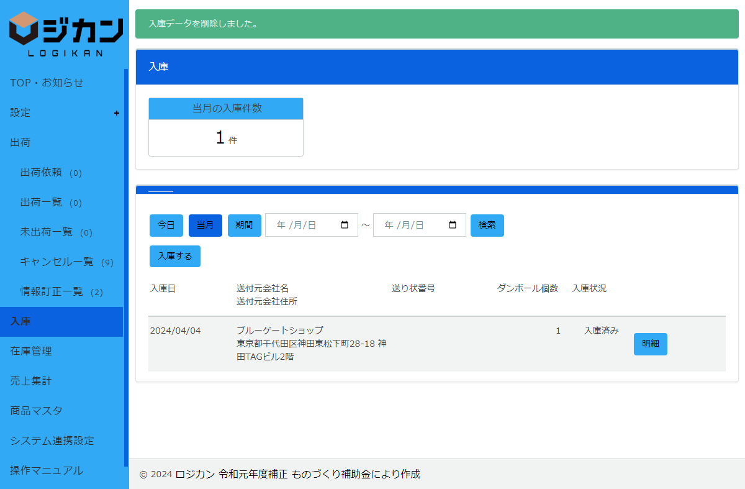Viewport: 745px width, 489px height.
Task: Click the Logikan logo
Action: [x=65, y=34]
